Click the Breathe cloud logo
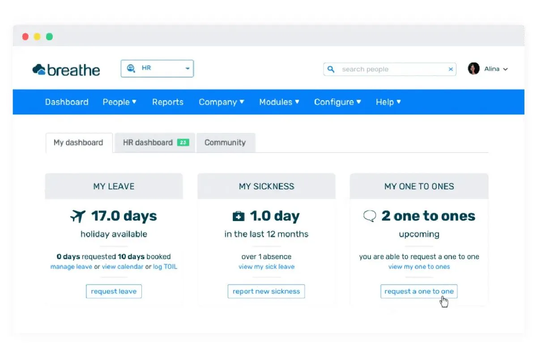This screenshot has width=537, height=358. tap(39, 69)
